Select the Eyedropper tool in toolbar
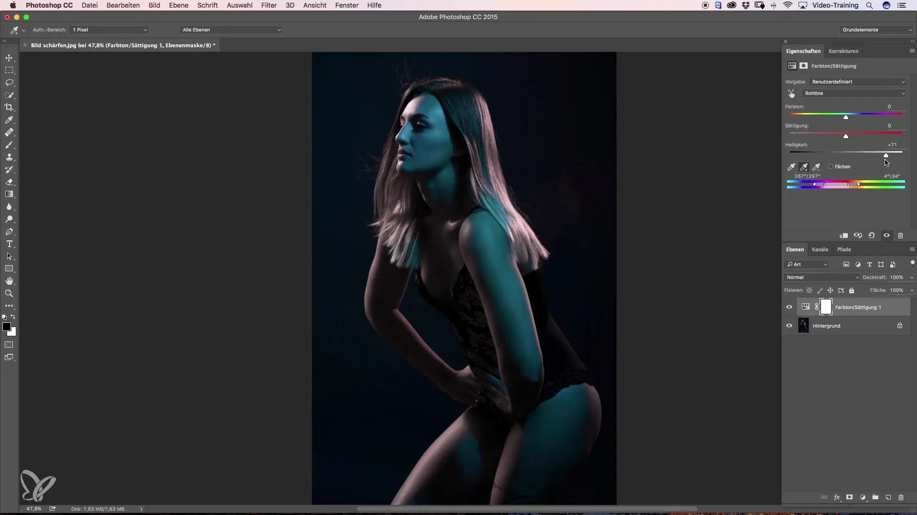The height and width of the screenshot is (515, 917). pyautogui.click(x=9, y=120)
